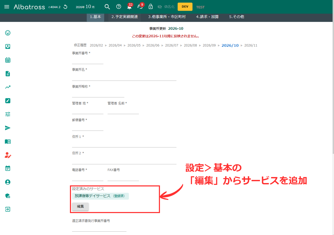Toggle 偽名化 anonymize mode

click(x=166, y=7)
